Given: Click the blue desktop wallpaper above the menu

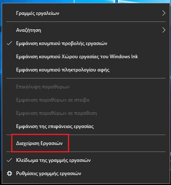Looking at the screenshot, I should tap(86, 1).
